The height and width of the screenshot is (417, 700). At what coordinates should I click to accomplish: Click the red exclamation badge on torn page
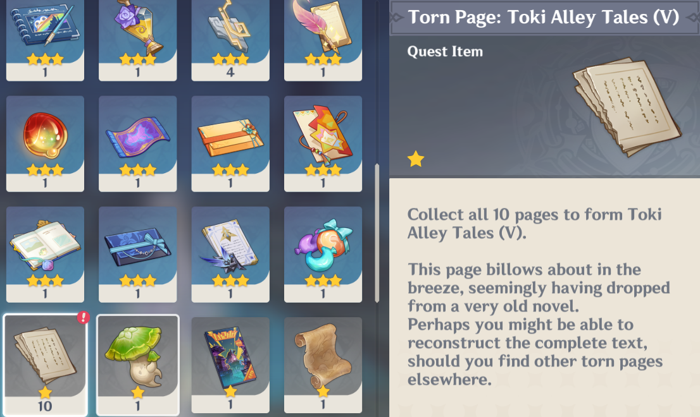[84, 317]
